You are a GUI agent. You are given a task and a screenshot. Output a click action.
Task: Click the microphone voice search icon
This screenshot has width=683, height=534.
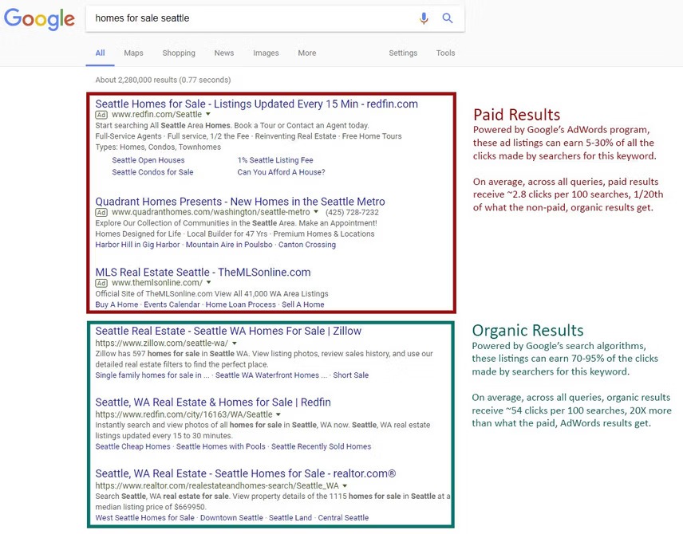(424, 18)
